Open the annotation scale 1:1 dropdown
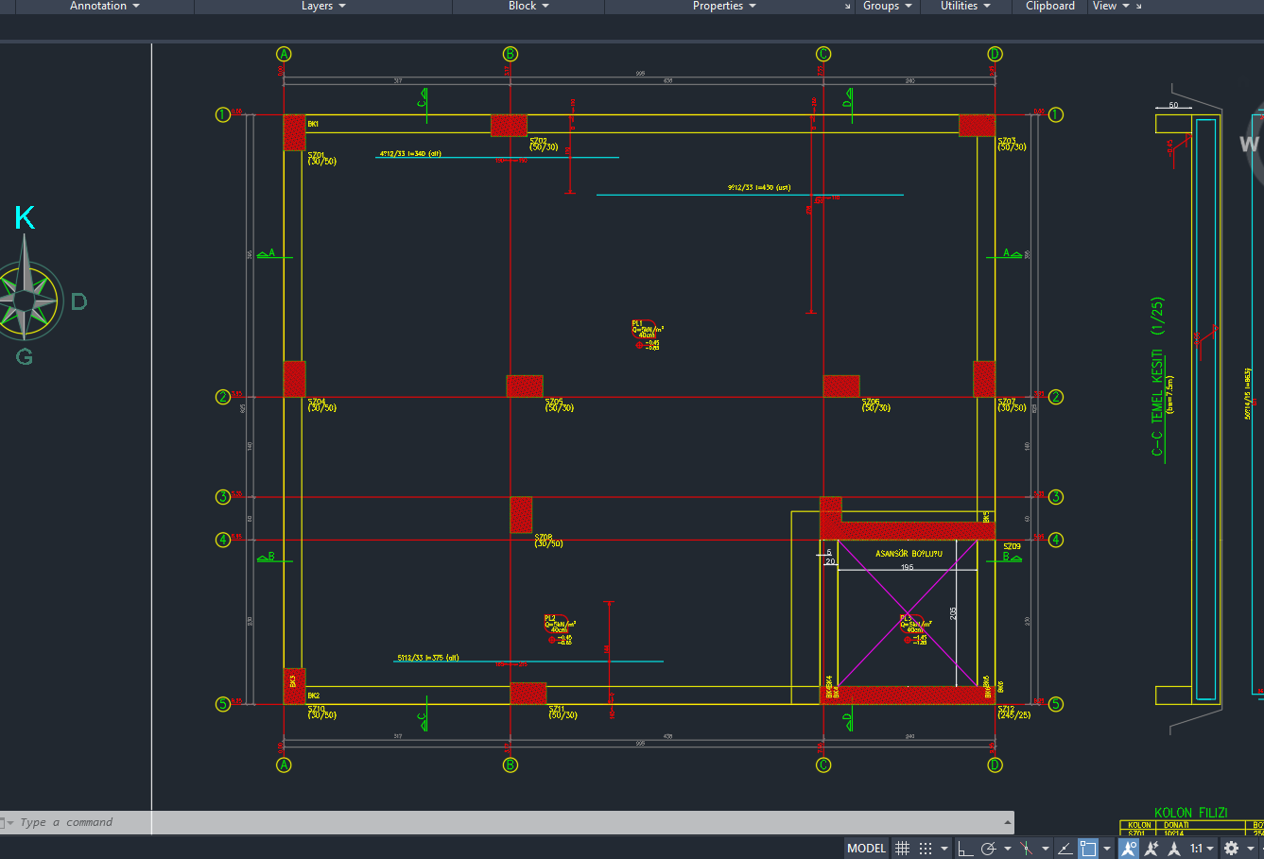Screen dimensions: 1264x859 [1203, 849]
